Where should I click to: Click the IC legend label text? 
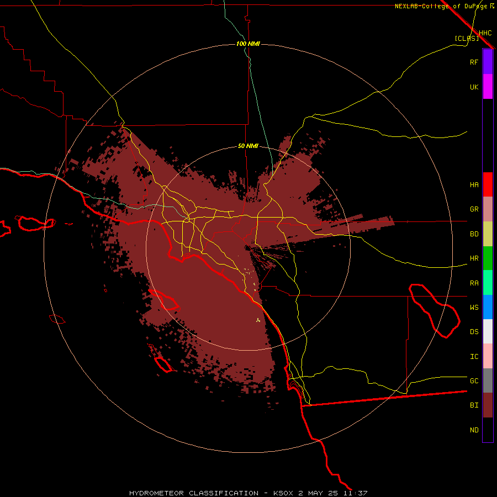[x=474, y=357]
